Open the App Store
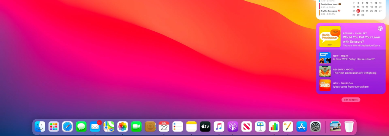The height and width of the screenshot is (136, 389). [301, 127]
